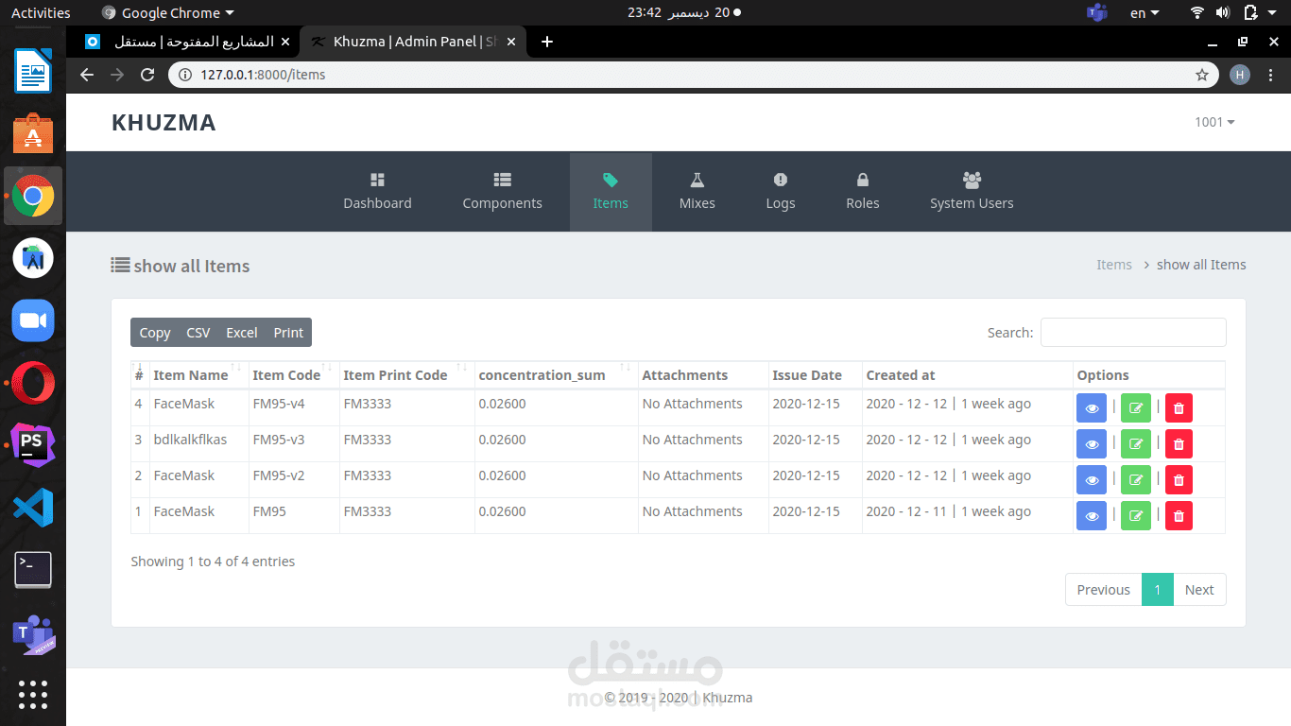This screenshot has width=1291, height=726.
Task: Open the Dashboard navigation item
Action: pos(377,192)
